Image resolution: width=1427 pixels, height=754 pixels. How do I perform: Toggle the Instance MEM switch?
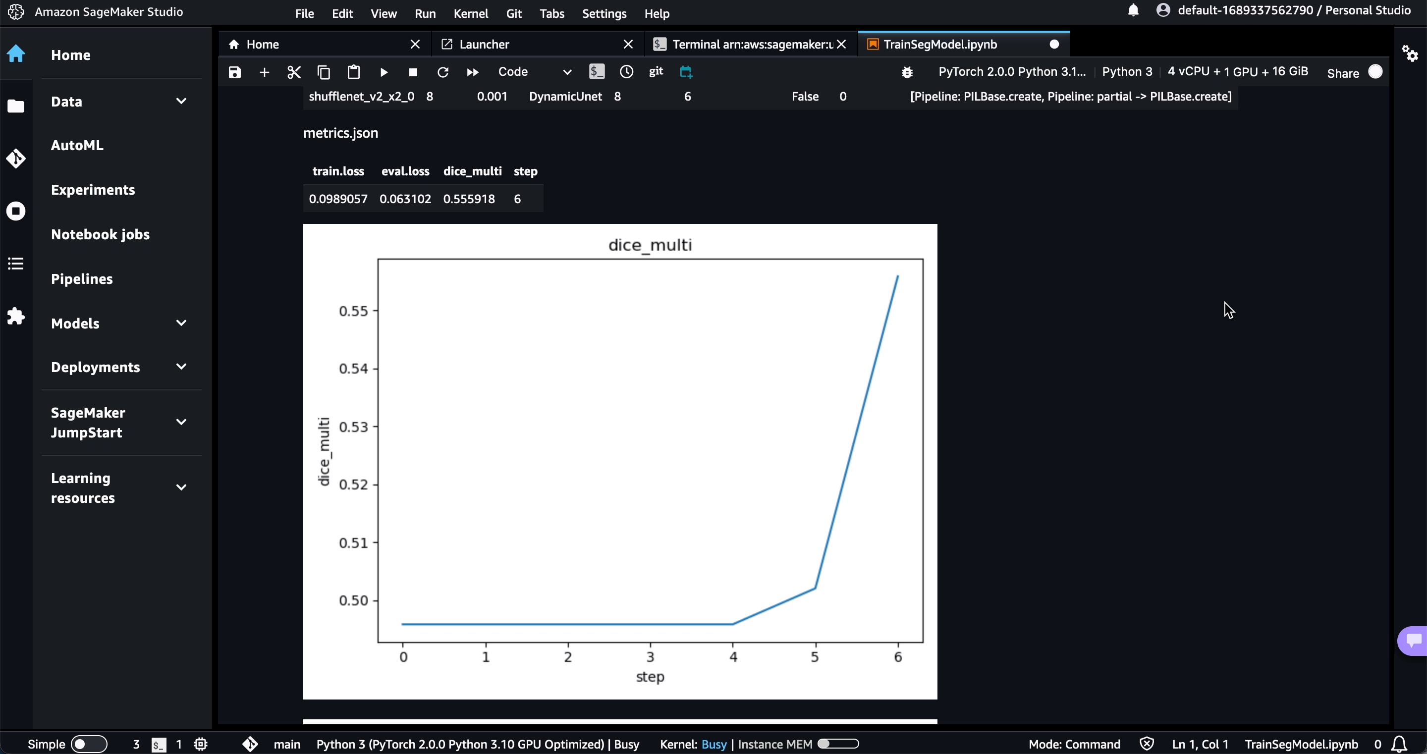[x=838, y=744]
